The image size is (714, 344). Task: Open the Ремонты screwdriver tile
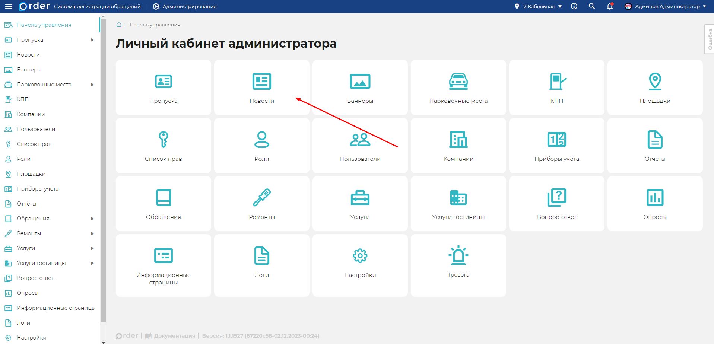click(x=261, y=204)
